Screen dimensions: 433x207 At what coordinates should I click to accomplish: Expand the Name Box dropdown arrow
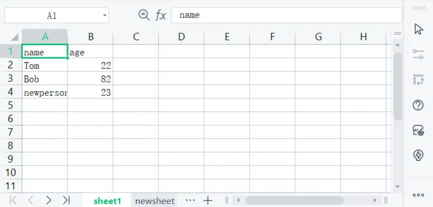(x=105, y=16)
